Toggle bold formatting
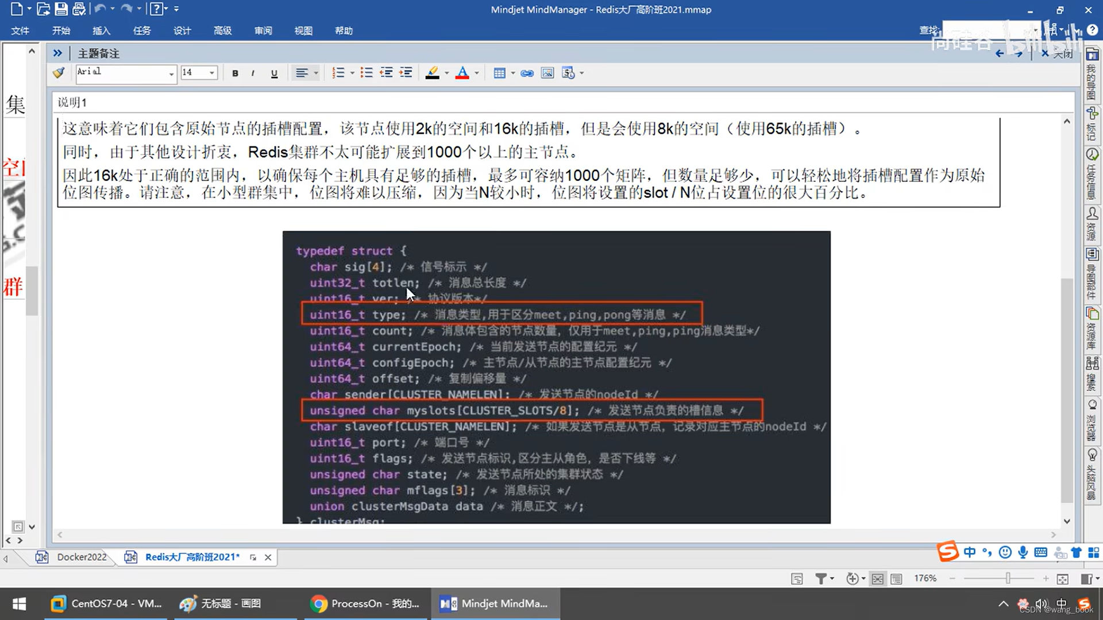The height and width of the screenshot is (620, 1103). (234, 73)
